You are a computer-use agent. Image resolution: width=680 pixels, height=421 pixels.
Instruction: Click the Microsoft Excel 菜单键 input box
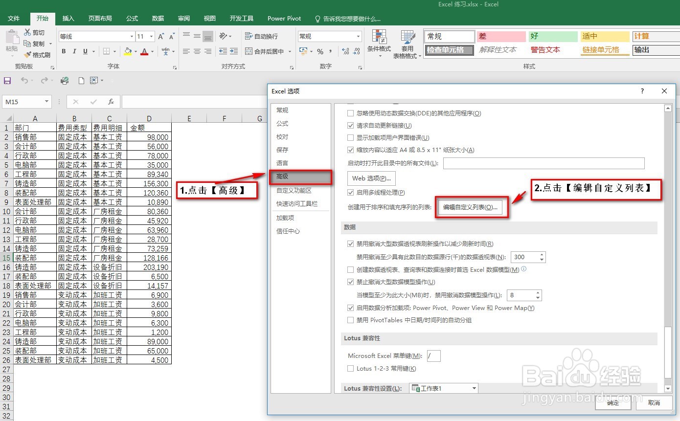click(433, 356)
